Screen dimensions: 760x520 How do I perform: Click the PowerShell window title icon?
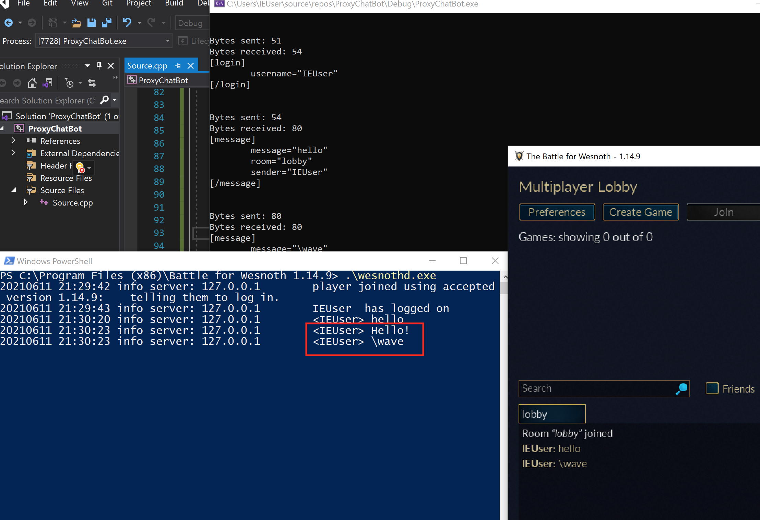pyautogui.click(x=9, y=261)
